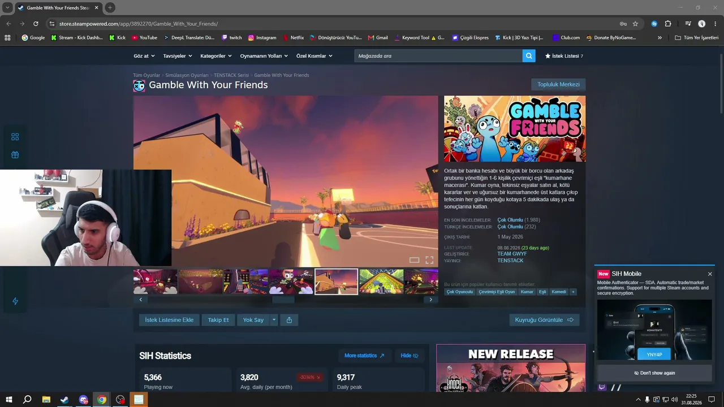Open Steam from the Windows taskbar

point(64,400)
